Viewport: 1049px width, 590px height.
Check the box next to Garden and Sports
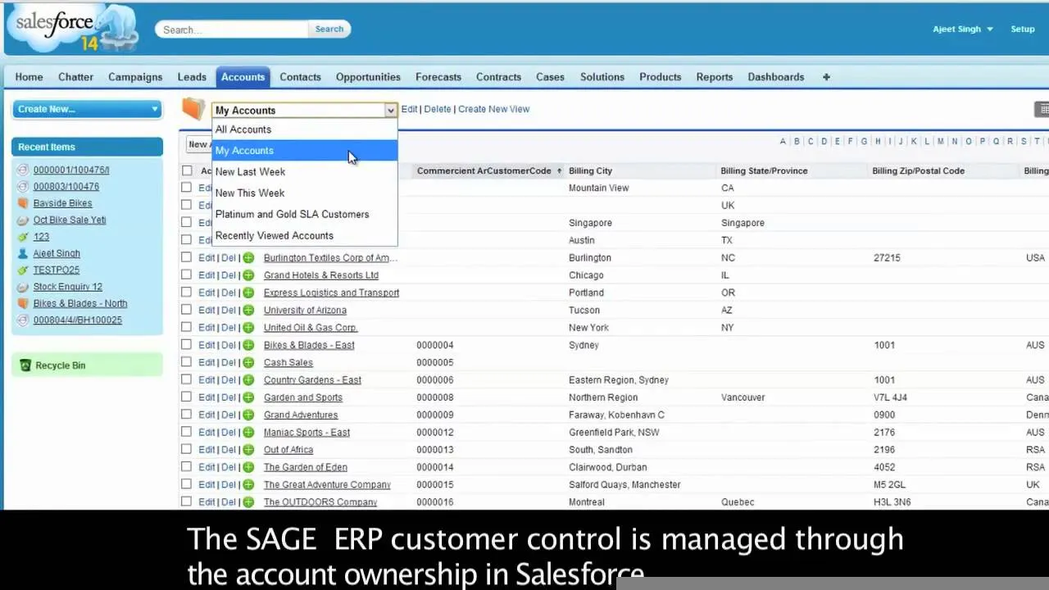click(187, 397)
